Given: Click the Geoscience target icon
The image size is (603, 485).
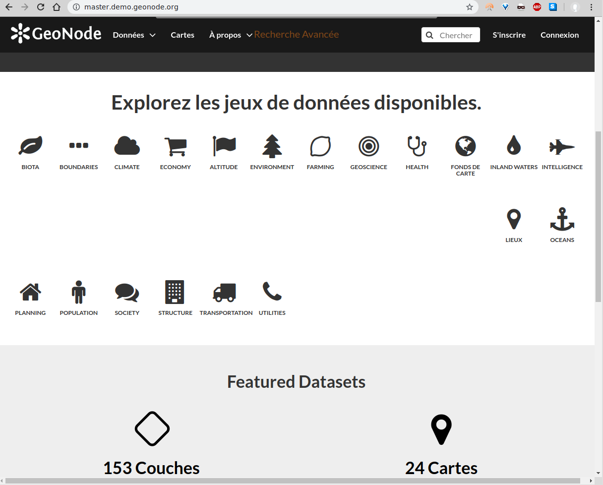Looking at the screenshot, I should pyautogui.click(x=369, y=146).
